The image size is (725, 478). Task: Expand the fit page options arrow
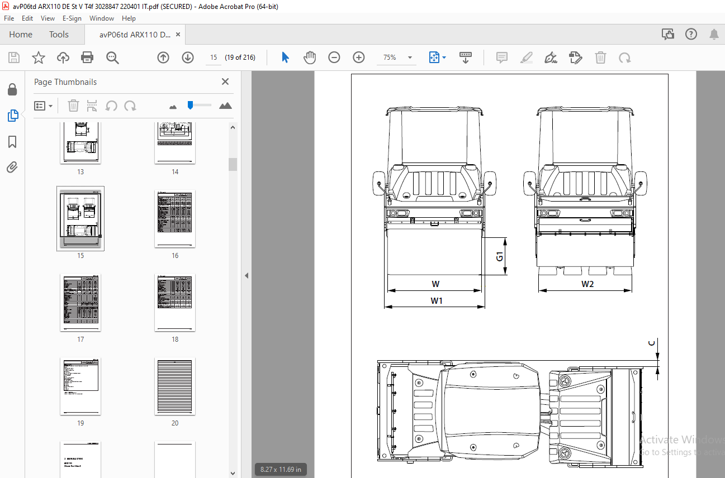tap(444, 58)
